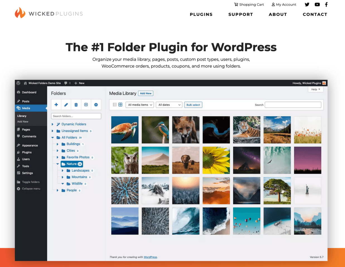Switch to grid view in Media Library
This screenshot has width=345, height=267.
(x=120, y=105)
